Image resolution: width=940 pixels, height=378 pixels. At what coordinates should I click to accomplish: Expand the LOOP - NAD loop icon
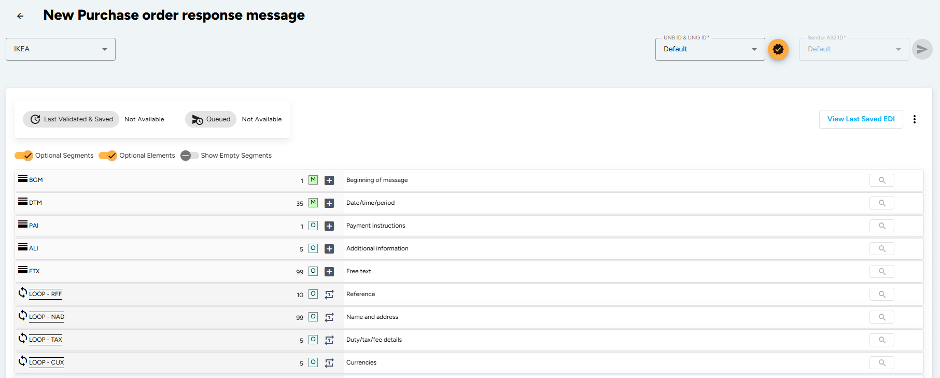23,315
